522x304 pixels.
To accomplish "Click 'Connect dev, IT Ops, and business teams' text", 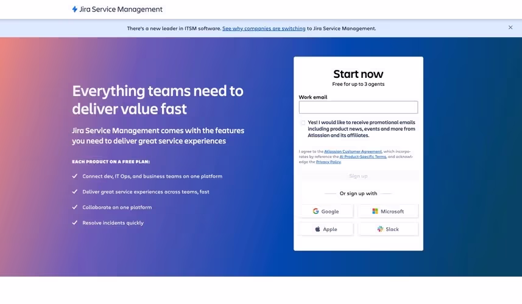I will [152, 176].
